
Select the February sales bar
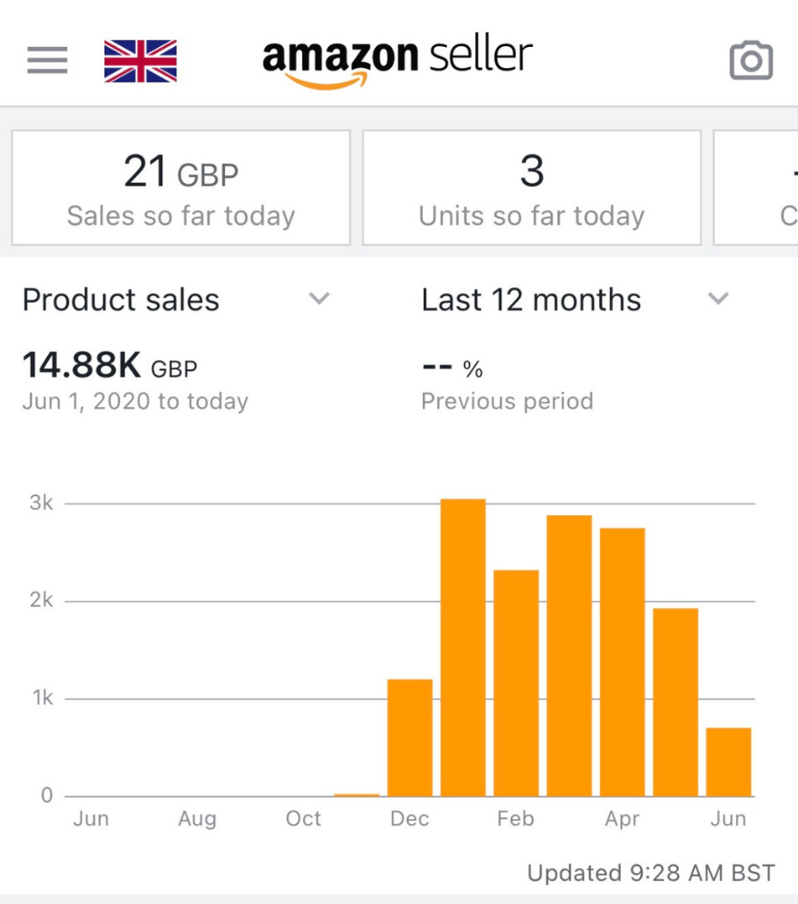pyautogui.click(x=516, y=682)
